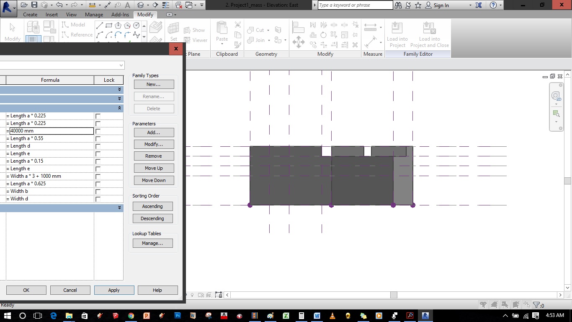Viewport: 572px width, 322px height.
Task: Click the zoom region icon in navigation bar
Action: tap(556, 112)
